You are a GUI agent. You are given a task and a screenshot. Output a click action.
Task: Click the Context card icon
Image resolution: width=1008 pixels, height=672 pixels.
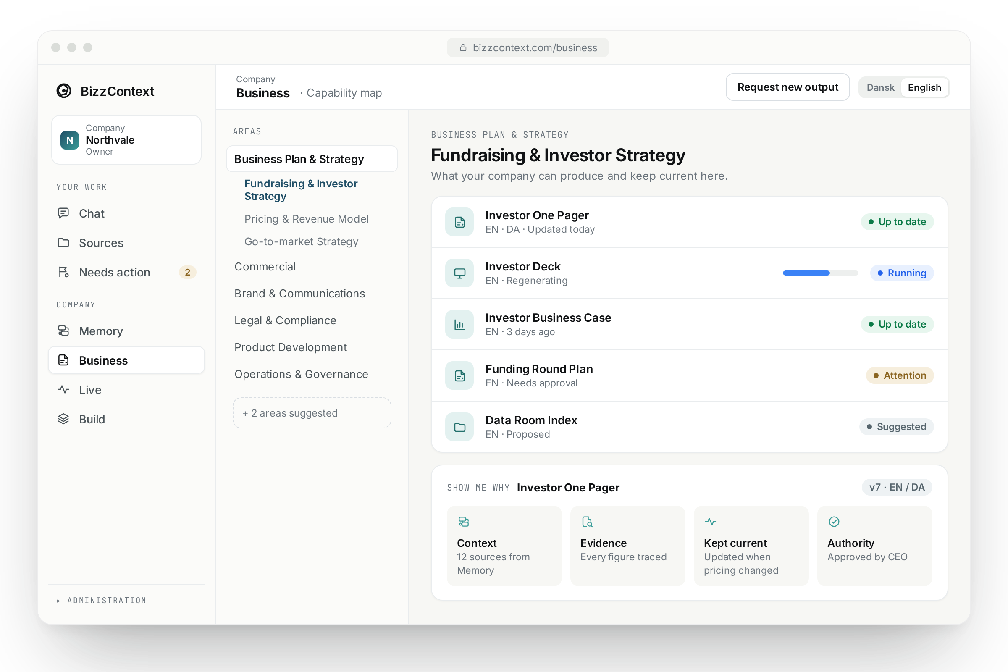[463, 522]
